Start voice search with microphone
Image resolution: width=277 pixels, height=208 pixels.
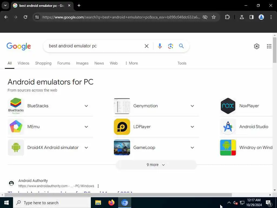click(160, 46)
